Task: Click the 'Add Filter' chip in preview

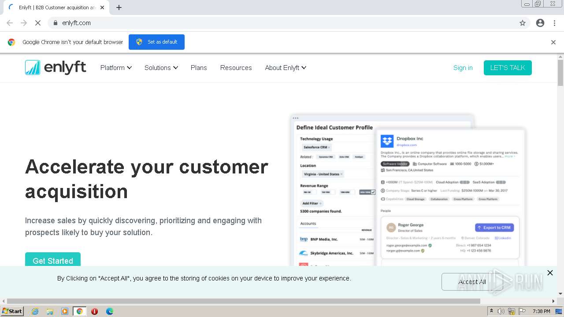Action: click(312, 203)
